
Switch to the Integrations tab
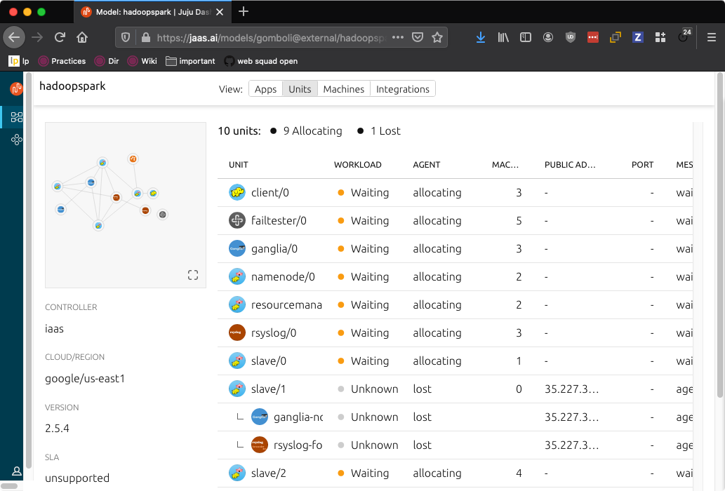tap(402, 88)
